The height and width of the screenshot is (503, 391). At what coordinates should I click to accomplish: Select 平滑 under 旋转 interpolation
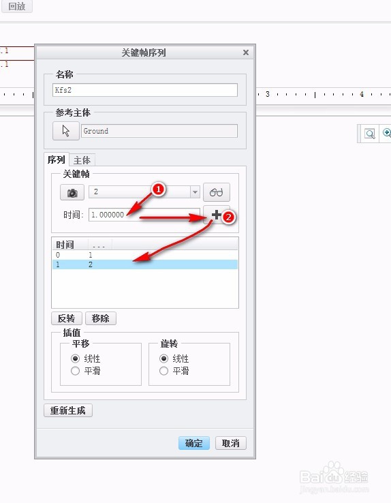[x=163, y=371]
